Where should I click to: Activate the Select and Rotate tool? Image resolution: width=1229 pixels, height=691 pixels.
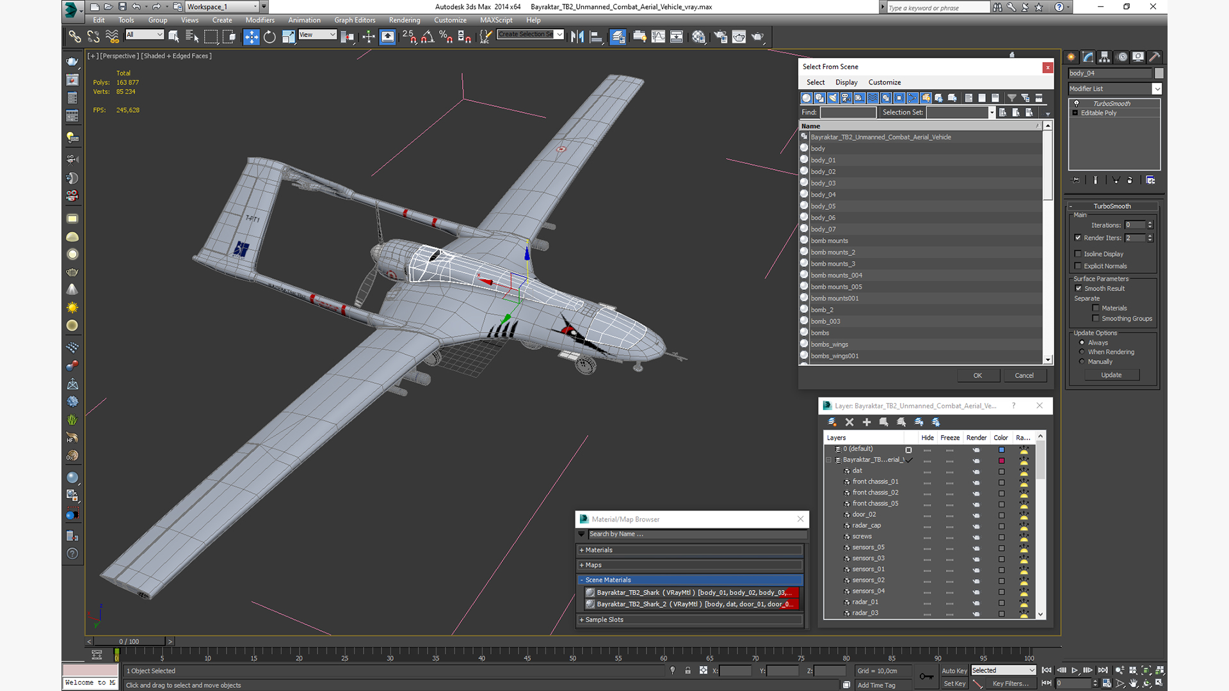pos(269,36)
